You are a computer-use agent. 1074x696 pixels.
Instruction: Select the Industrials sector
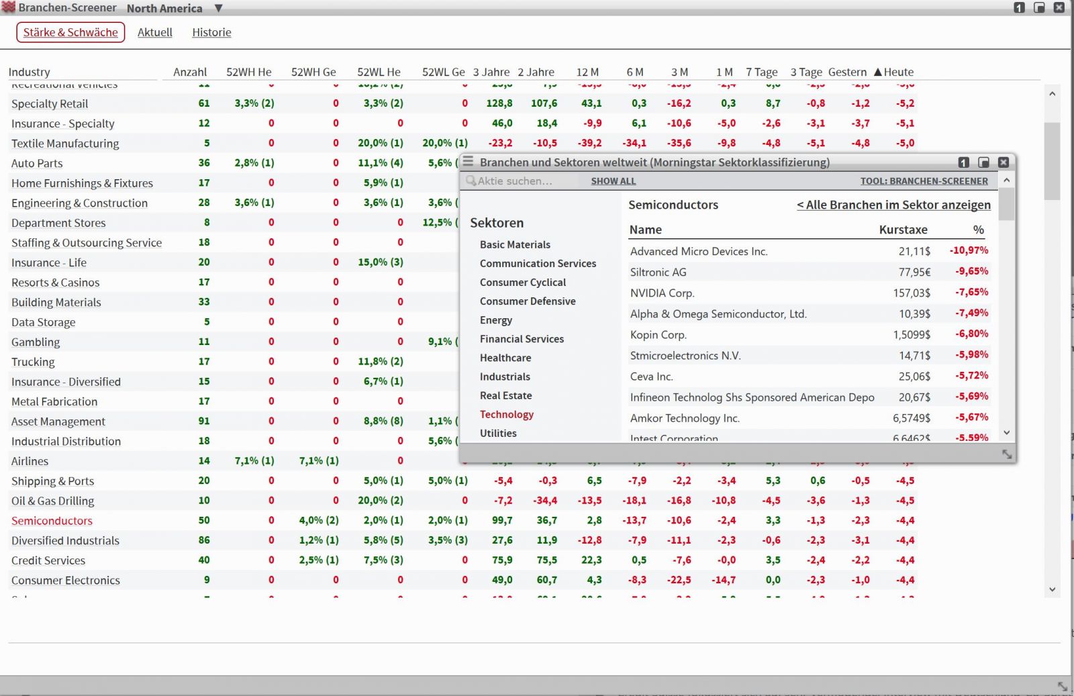point(505,377)
